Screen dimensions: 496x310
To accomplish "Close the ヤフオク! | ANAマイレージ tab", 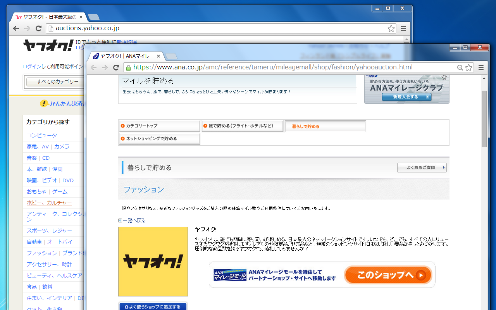I will tap(158, 56).
